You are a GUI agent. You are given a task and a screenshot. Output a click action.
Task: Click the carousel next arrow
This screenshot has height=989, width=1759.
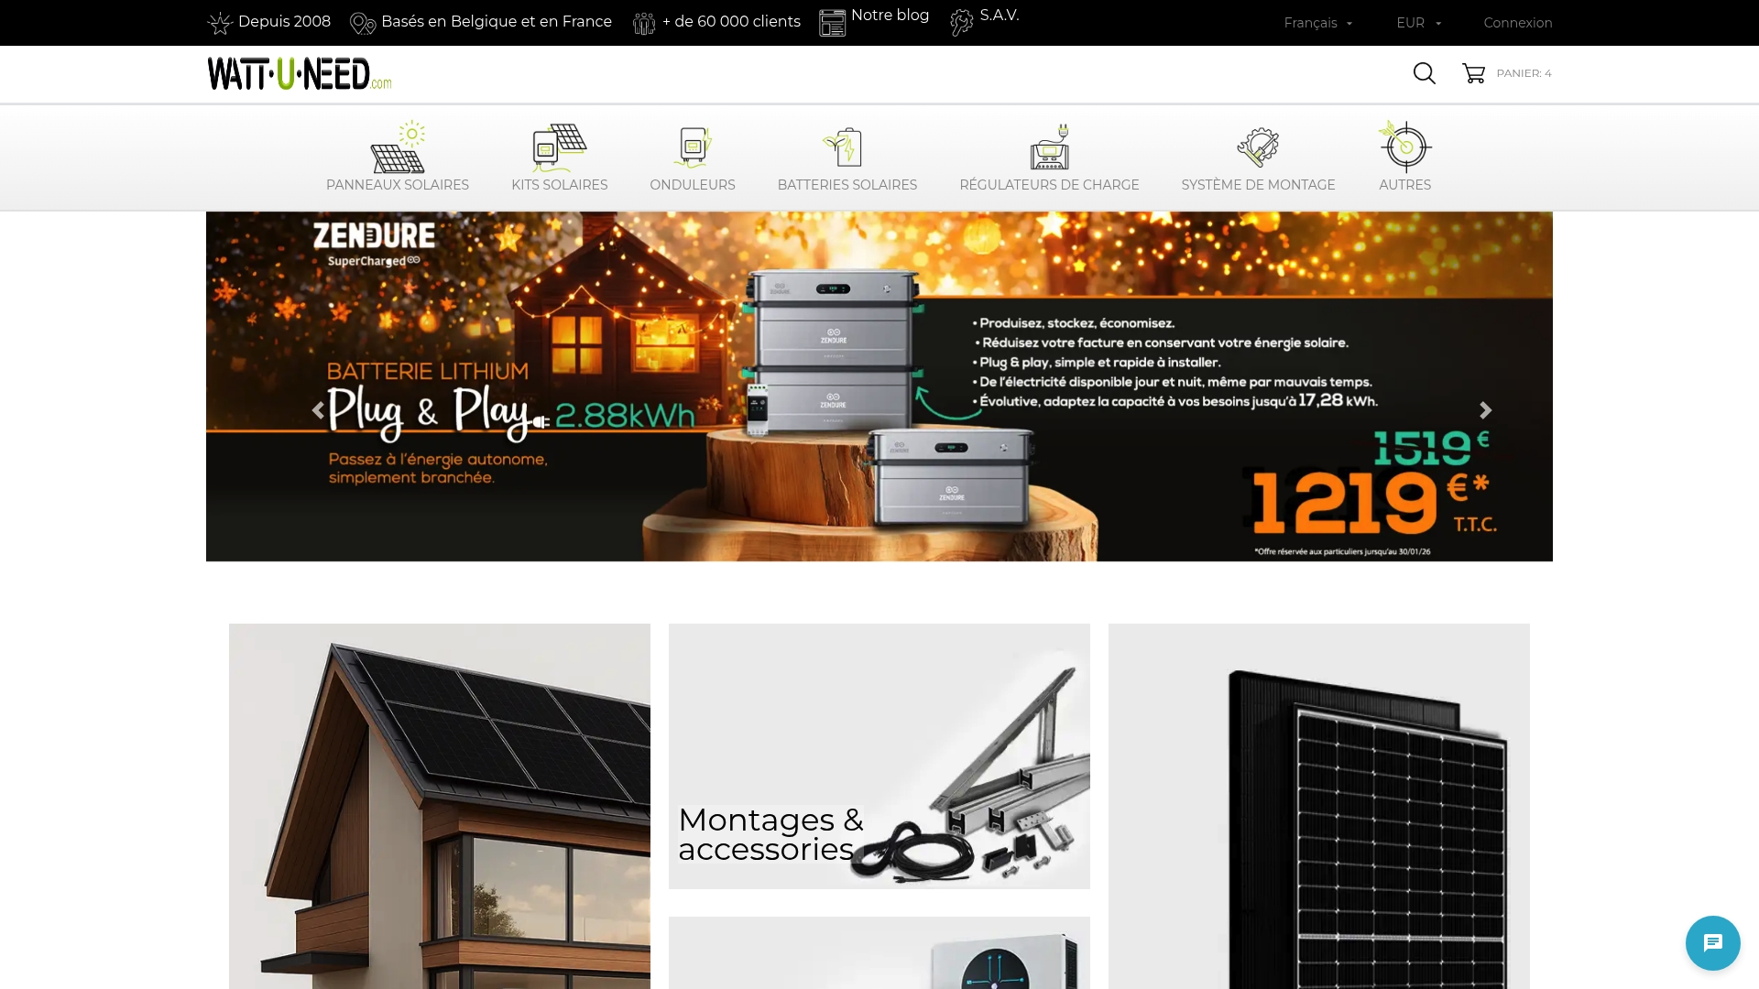1485,410
